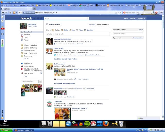Open SCRABBLE Worldwide app in sidebar

pos(31,70)
